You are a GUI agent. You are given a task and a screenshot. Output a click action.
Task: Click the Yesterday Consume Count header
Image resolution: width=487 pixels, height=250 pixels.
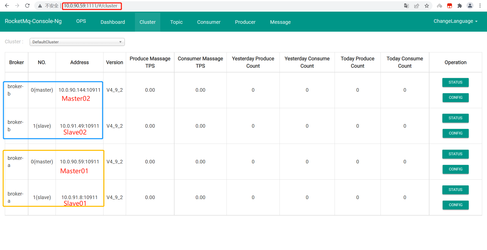307,62
